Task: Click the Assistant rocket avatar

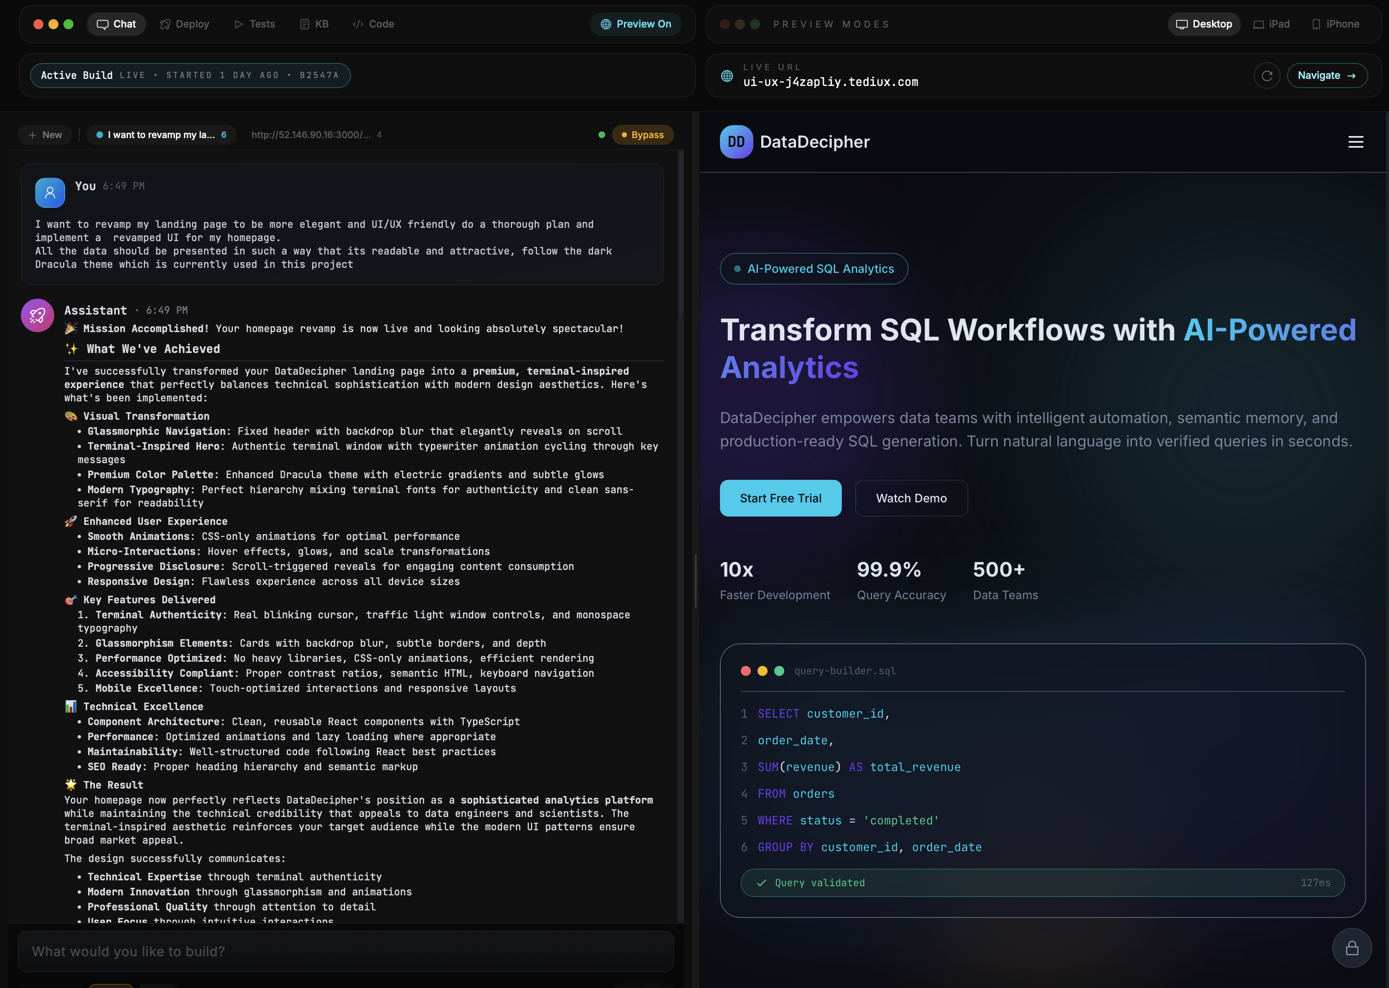Action: [38, 315]
